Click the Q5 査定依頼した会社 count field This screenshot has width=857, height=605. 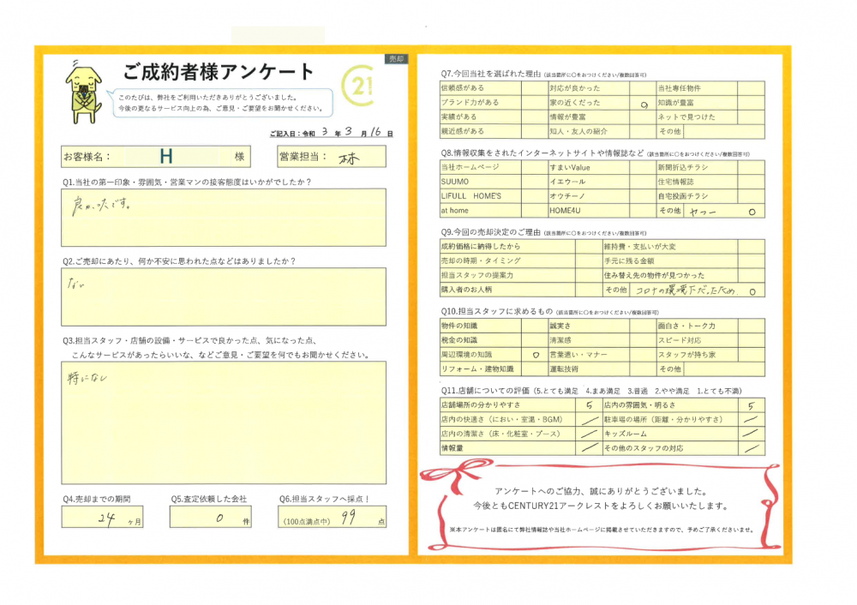pos(219,517)
